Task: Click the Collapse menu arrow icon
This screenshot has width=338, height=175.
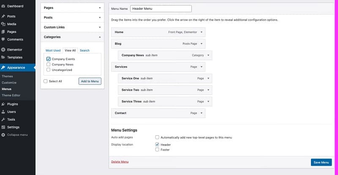Action: (x=3, y=135)
